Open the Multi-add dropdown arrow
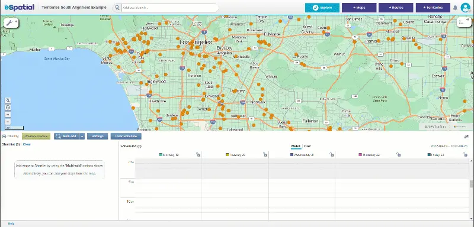Screen dimensions: 474x227 click(82, 137)
